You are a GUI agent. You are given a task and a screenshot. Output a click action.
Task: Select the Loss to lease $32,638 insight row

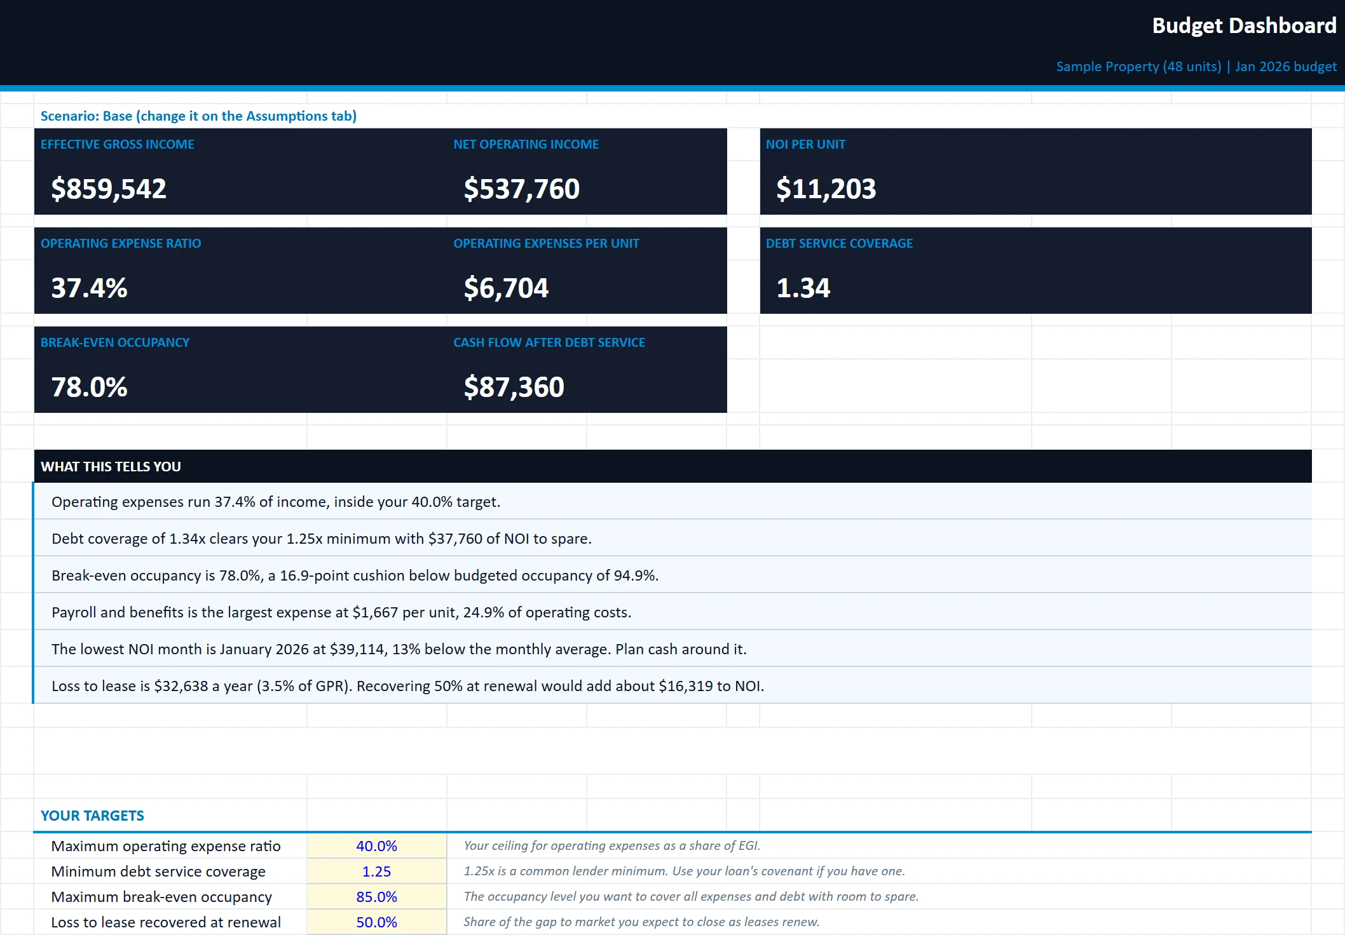click(x=672, y=685)
